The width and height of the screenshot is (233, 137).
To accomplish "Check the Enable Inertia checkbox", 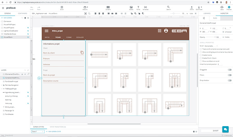I will pos(201,55).
